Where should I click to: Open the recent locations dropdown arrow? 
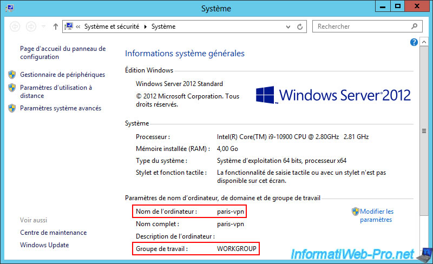pyautogui.click(x=44, y=27)
